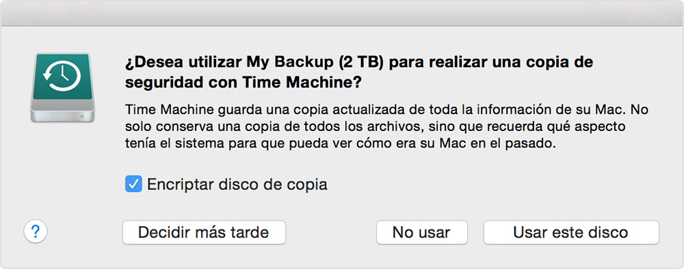Click description line starting 'solo conserva una copia'
This screenshot has width=684, height=269.
coord(376,127)
